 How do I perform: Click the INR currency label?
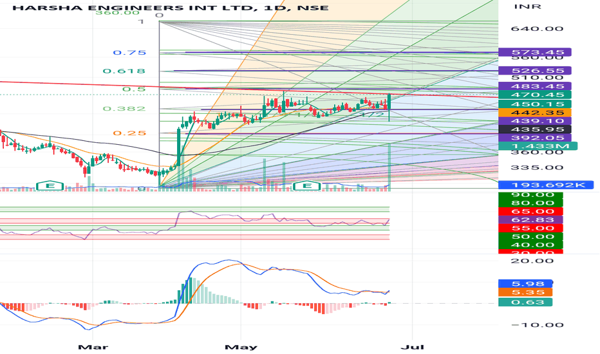click(527, 6)
